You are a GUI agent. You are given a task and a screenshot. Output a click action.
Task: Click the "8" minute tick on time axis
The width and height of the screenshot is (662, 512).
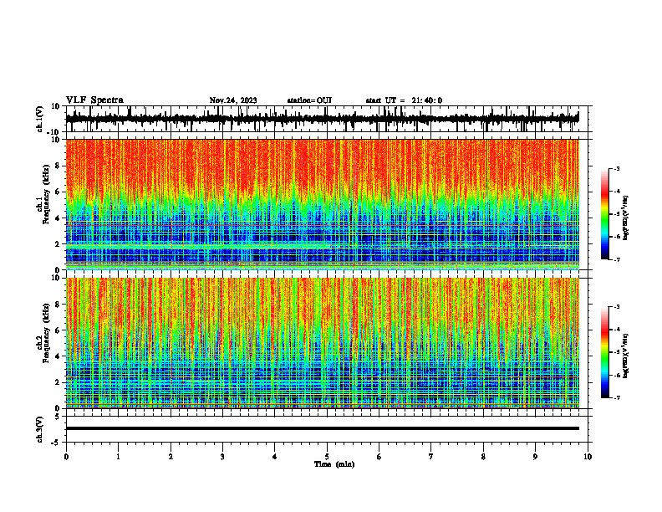pyautogui.click(x=483, y=457)
